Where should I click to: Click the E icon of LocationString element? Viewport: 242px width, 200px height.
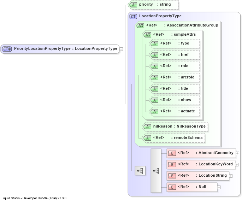[x=172, y=176]
